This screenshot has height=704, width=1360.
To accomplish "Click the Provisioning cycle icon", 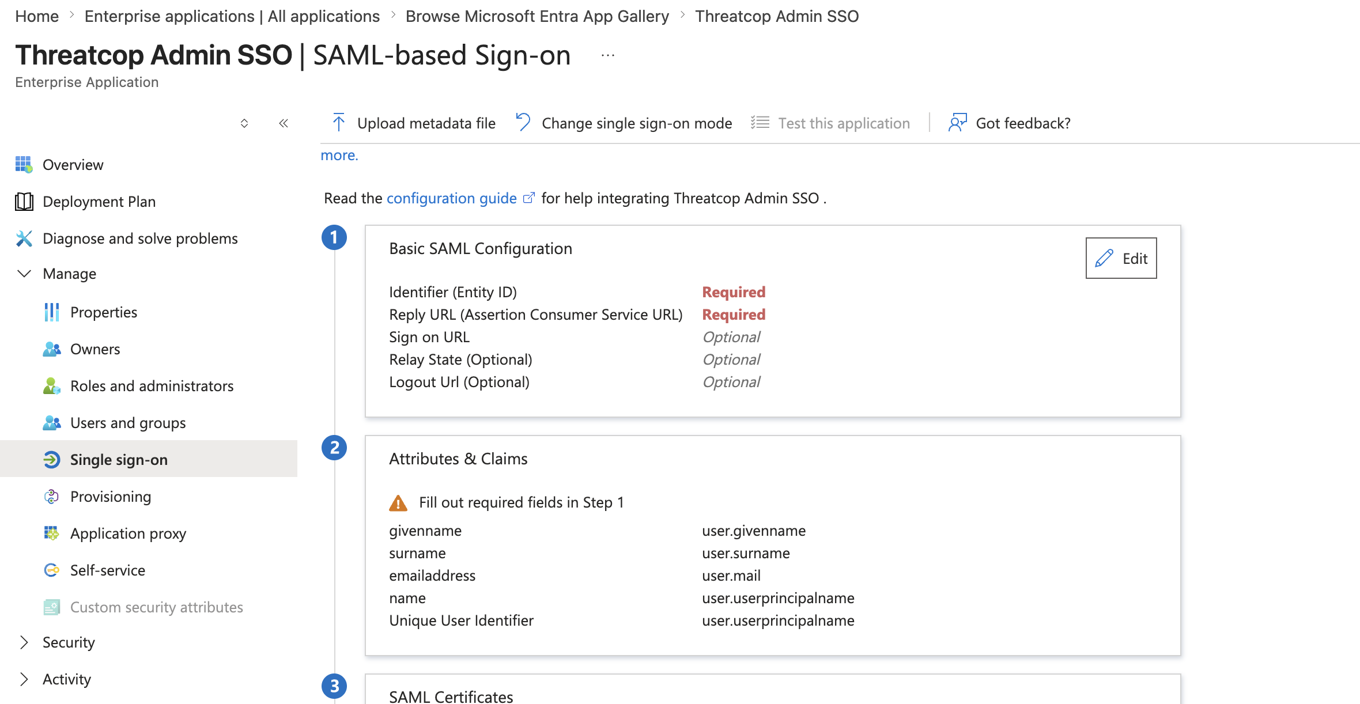I will point(51,497).
